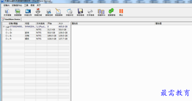Open the 语言 menu
The width and height of the screenshot is (192, 101).
pos(32,5)
